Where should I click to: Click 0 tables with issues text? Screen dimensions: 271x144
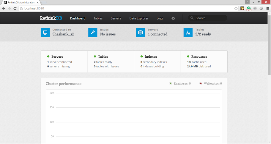pyautogui.click(x=106, y=66)
